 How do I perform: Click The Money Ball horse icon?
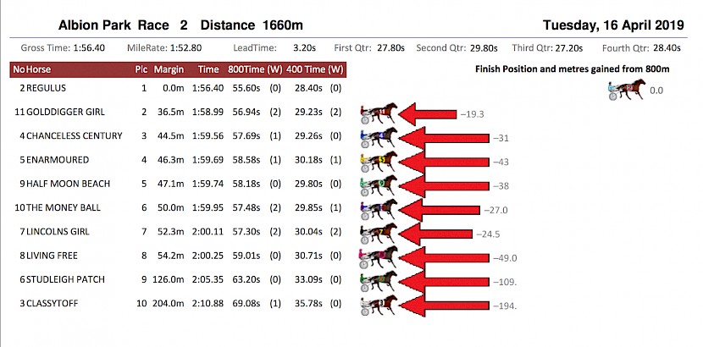379,210
